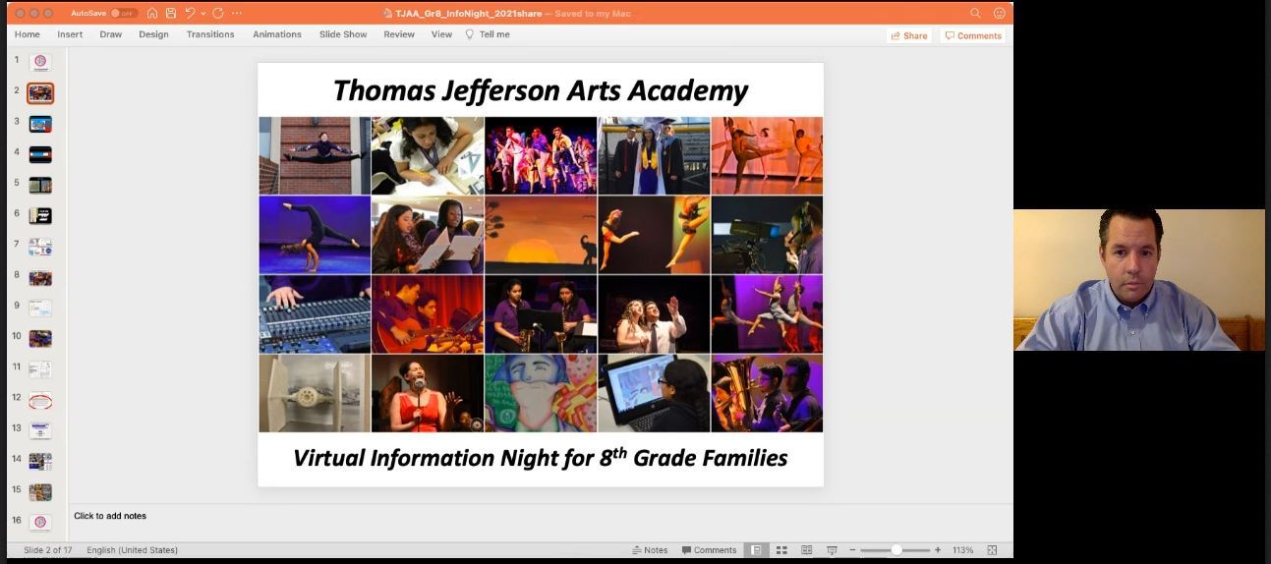Click 'Slide 2 of 17' in status bar
The width and height of the screenshot is (1271, 564).
[48, 550]
